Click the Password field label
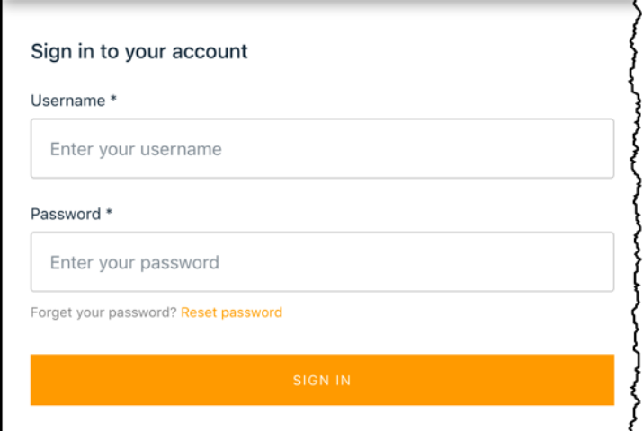Image resolution: width=643 pixels, height=431 pixels. tap(66, 215)
